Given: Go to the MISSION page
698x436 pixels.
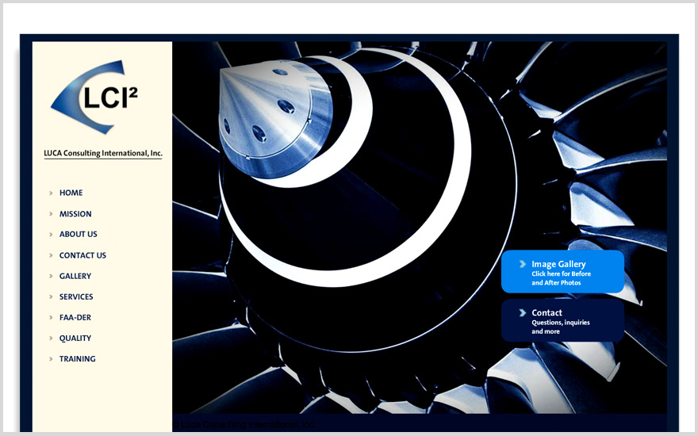Looking at the screenshot, I should coord(75,214).
